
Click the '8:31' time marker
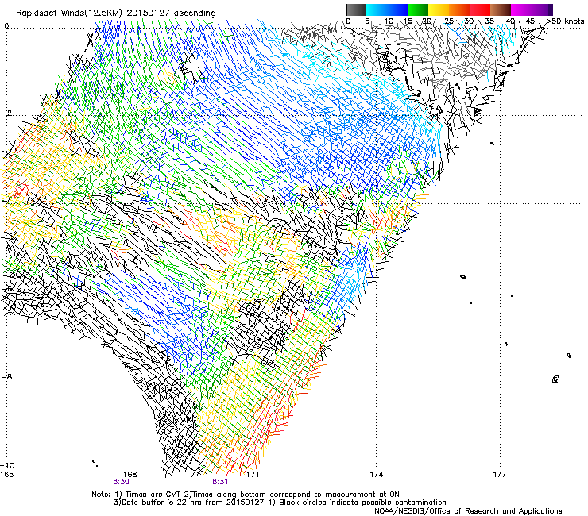(220, 482)
